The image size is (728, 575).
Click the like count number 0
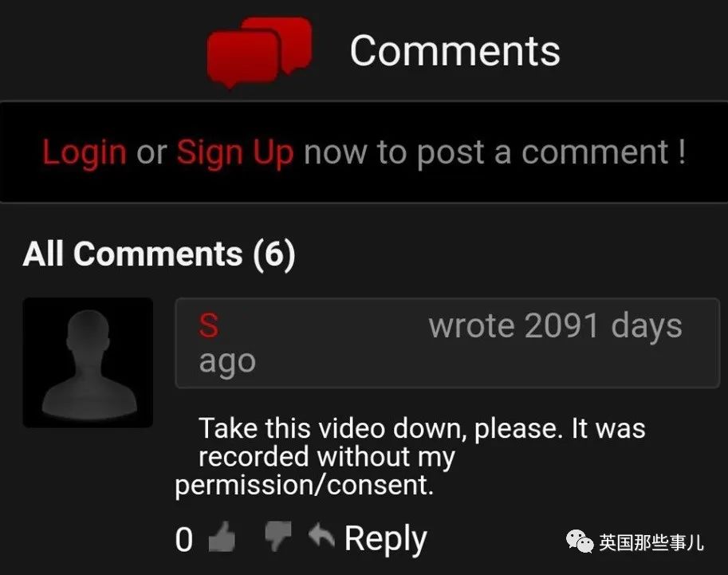pyautogui.click(x=184, y=540)
